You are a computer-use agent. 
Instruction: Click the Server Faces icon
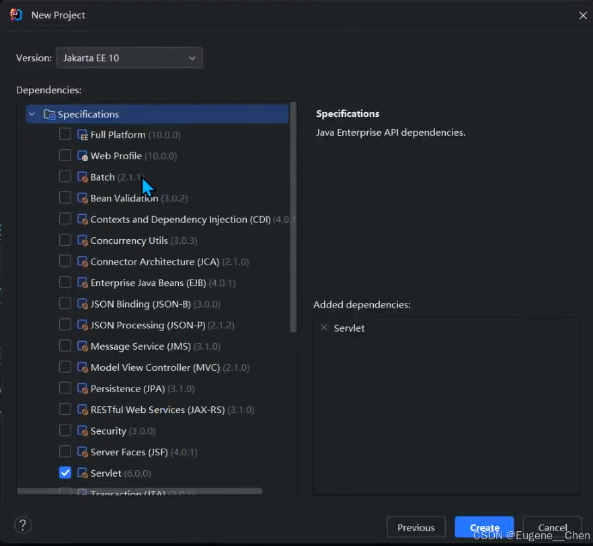(x=83, y=452)
